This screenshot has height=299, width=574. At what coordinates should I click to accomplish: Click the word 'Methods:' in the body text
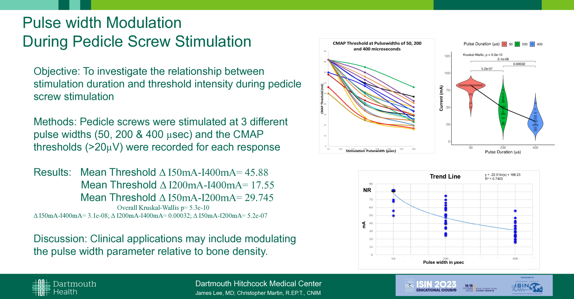[x=55, y=122]
